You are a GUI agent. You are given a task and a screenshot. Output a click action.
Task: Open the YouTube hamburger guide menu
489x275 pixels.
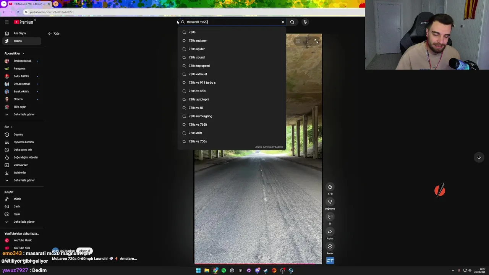6,22
